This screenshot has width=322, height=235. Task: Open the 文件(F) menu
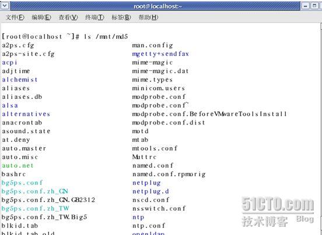click(x=15, y=17)
